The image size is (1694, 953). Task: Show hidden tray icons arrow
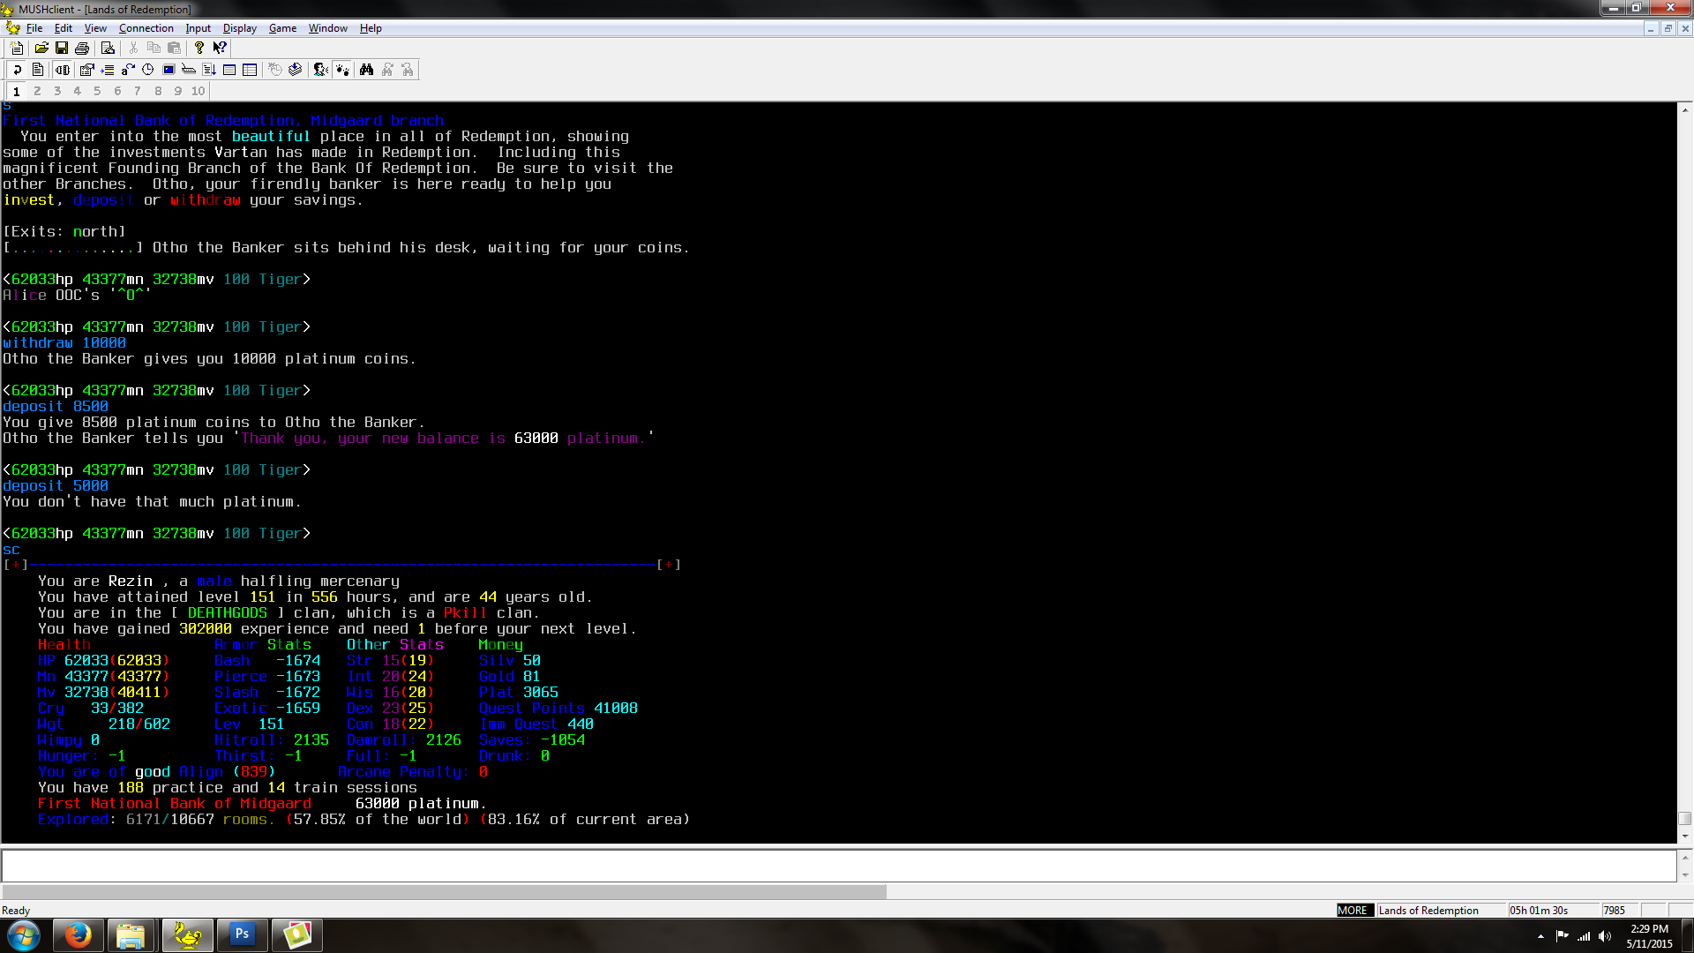(1540, 936)
